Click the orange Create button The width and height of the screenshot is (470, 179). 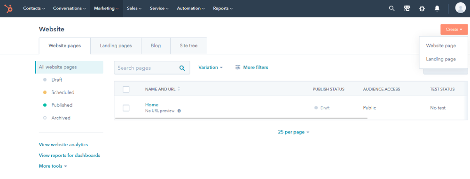(x=454, y=29)
